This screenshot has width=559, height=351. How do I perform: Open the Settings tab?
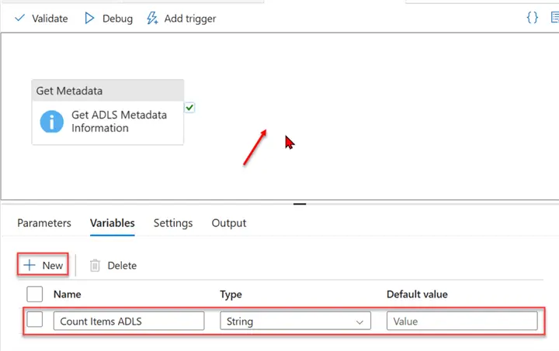pyautogui.click(x=172, y=223)
